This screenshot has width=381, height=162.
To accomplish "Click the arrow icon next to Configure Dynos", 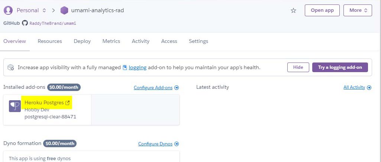I will tap(177, 144).
